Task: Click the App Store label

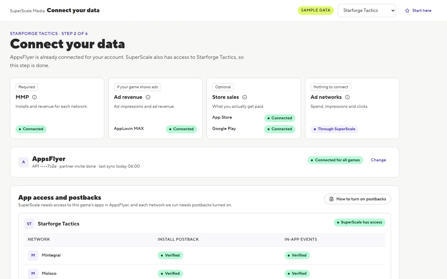Action: tap(222, 118)
